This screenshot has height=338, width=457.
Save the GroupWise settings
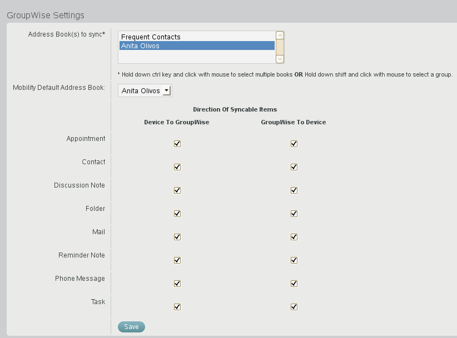point(131,327)
